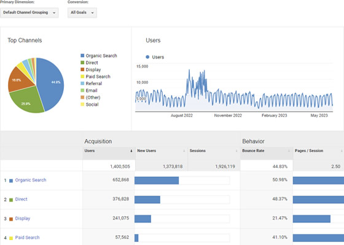Click the Direct new users bar
Viewport: 344px width, 245px height.
(x=147, y=200)
